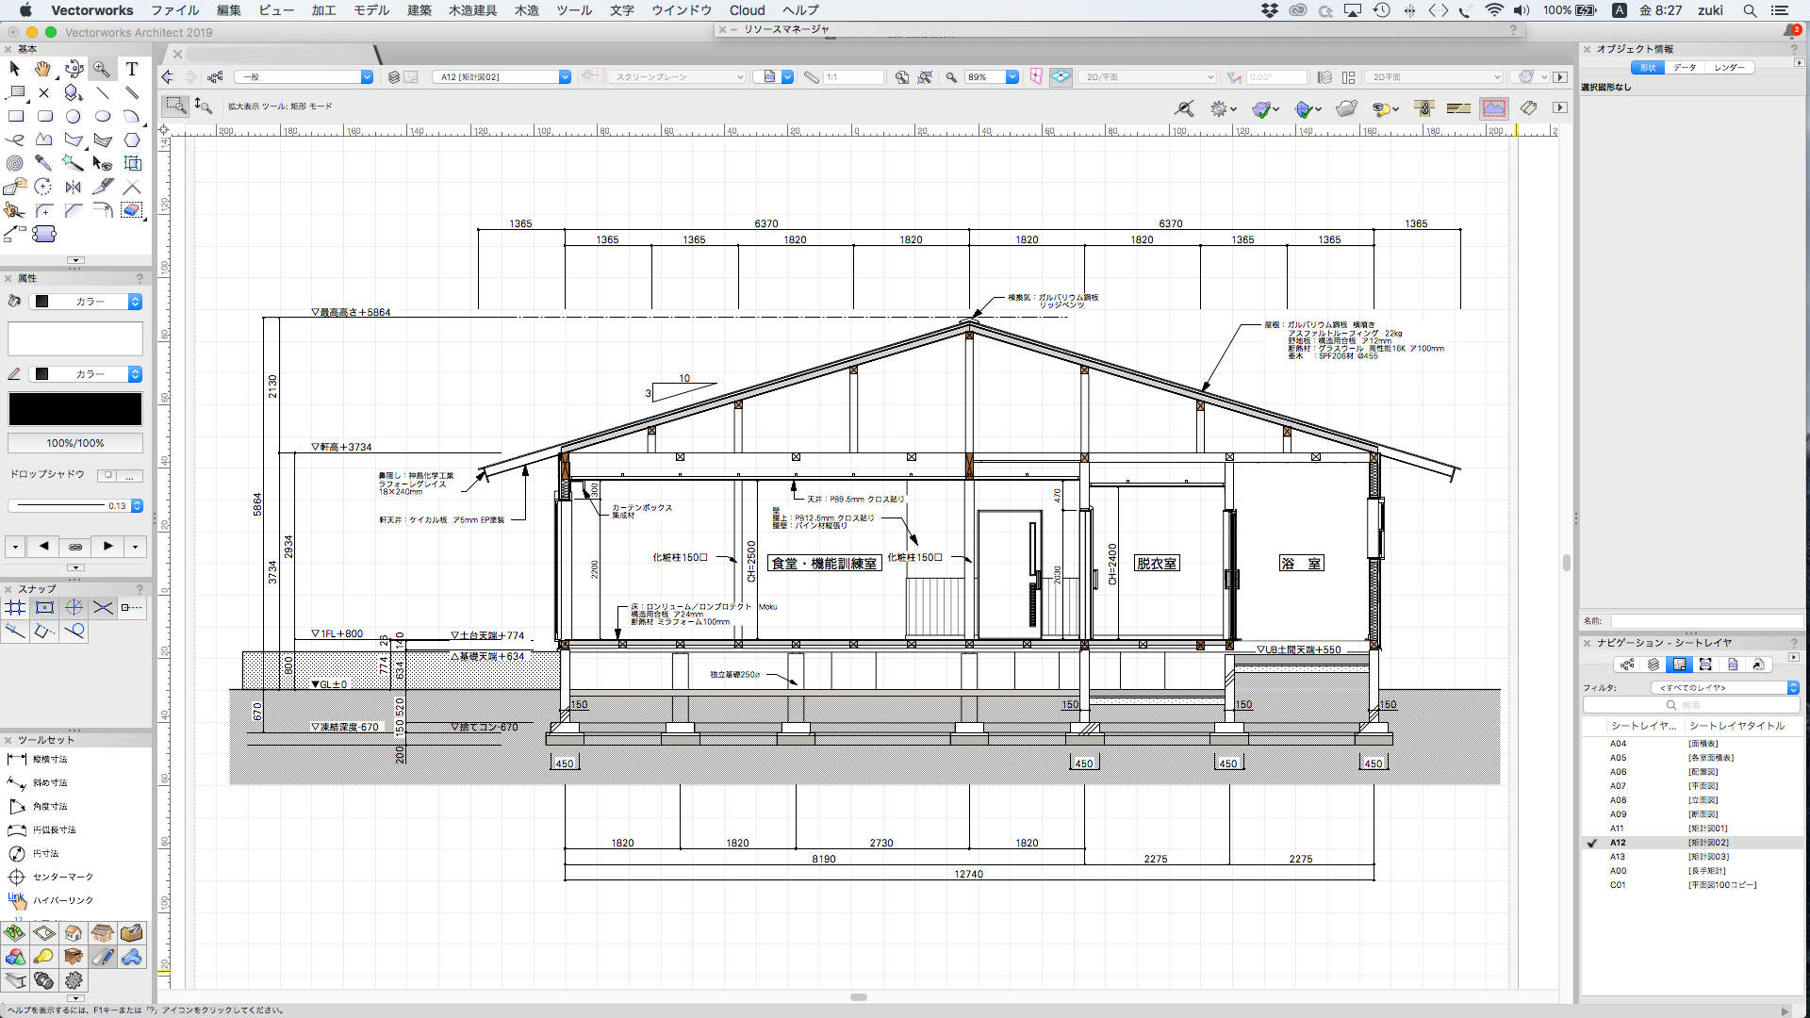Click the Dropbox icon in the macOS menu bar
The width and height of the screenshot is (1810, 1018).
(1270, 10)
